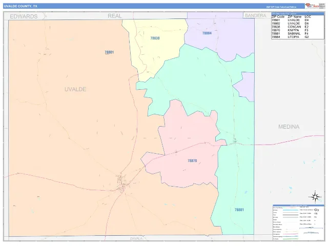Click the 'ZIP Name' column header in index table
The width and height of the screenshot is (328, 246).
tap(295, 17)
